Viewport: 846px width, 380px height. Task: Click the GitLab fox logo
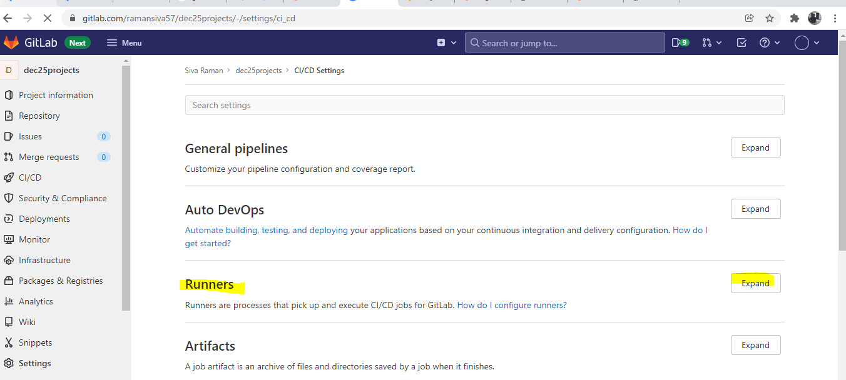(x=11, y=42)
